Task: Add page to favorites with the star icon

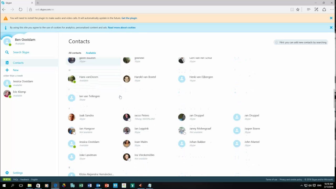Action: click(x=298, y=9)
